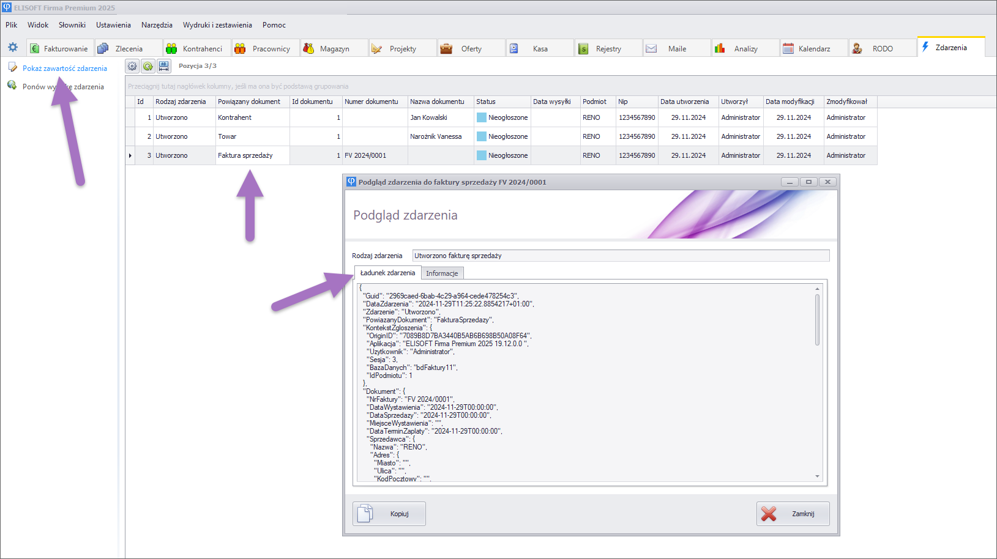Open the Kasa module

coord(539,49)
